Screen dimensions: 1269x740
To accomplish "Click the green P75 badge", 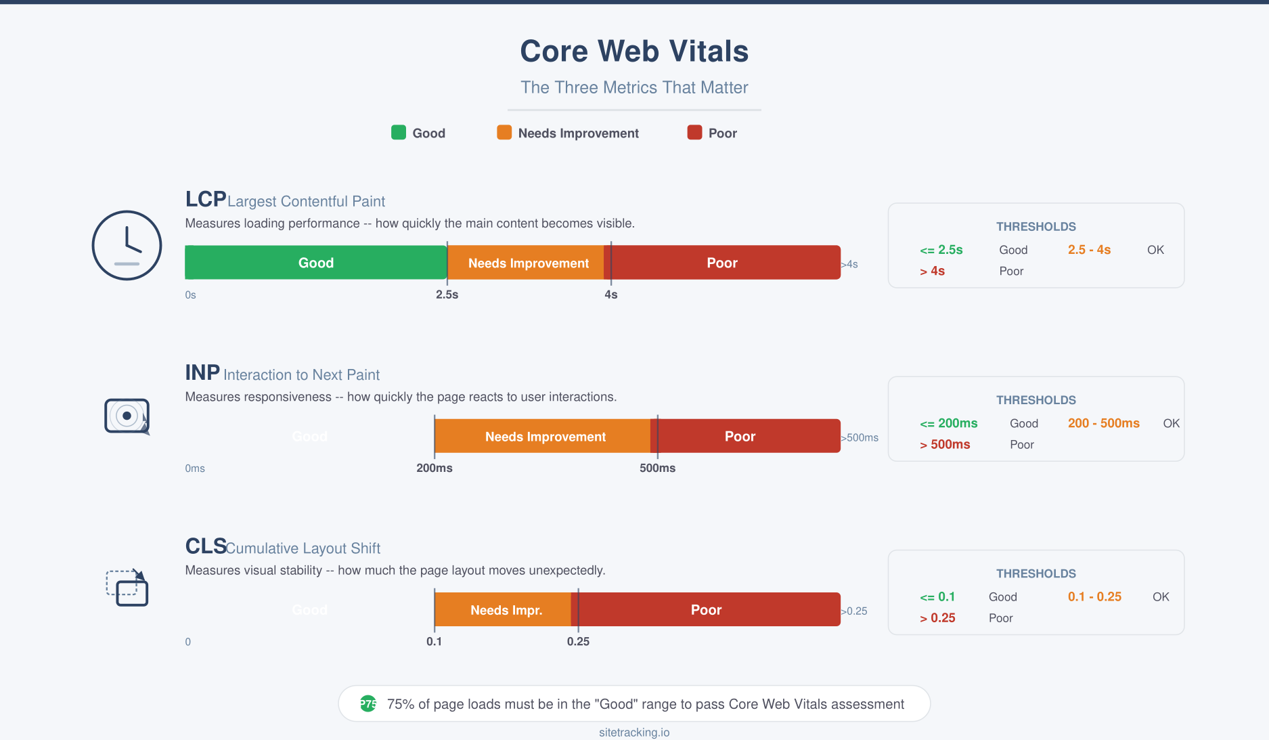I will pos(368,703).
